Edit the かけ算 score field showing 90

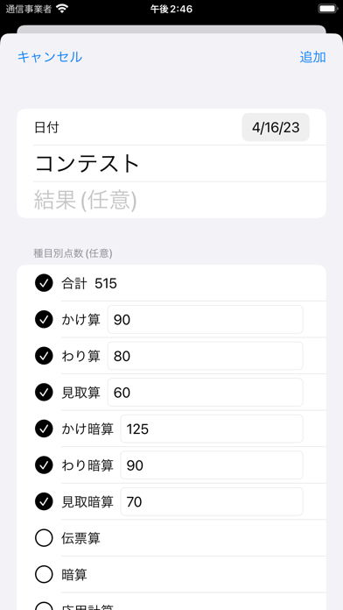(205, 319)
